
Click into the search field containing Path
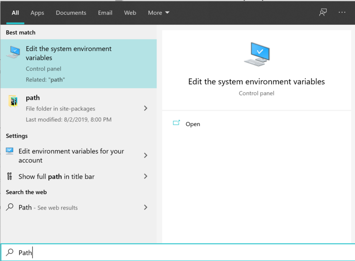click(178, 252)
